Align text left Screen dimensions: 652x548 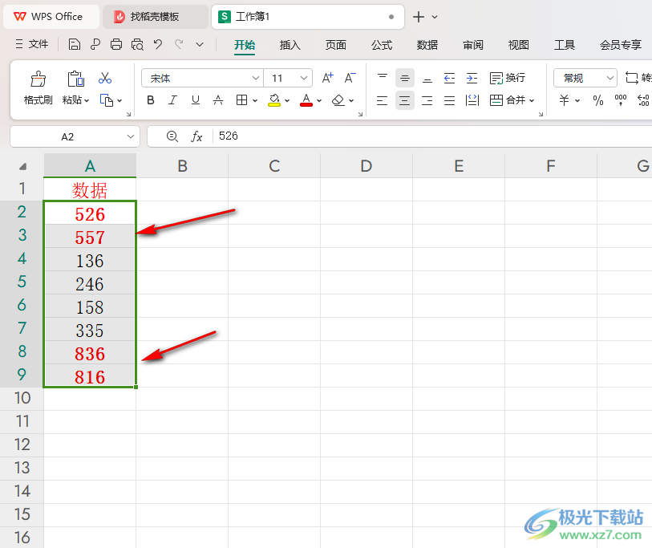click(x=382, y=100)
